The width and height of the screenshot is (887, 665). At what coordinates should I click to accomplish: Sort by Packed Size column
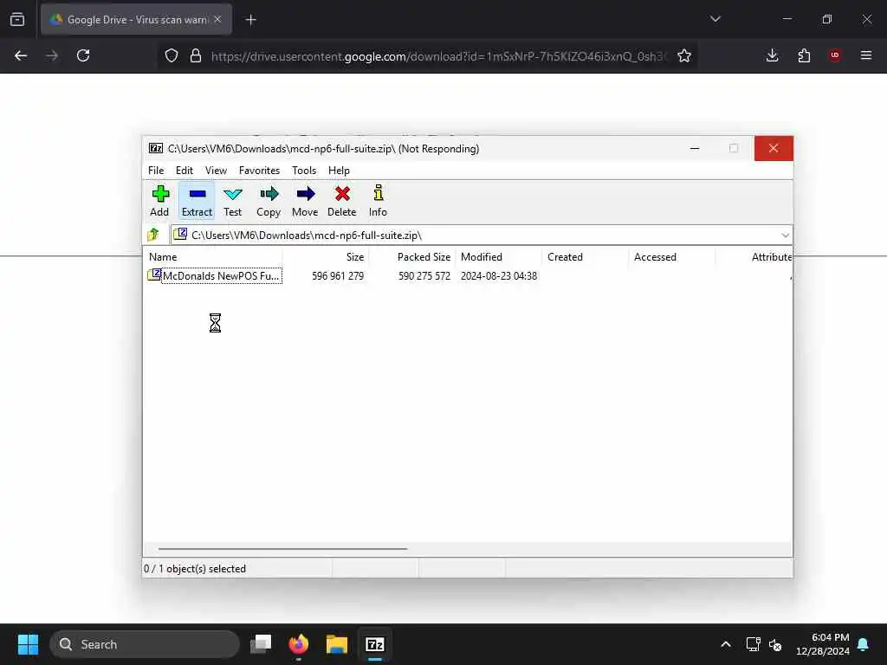click(411, 256)
